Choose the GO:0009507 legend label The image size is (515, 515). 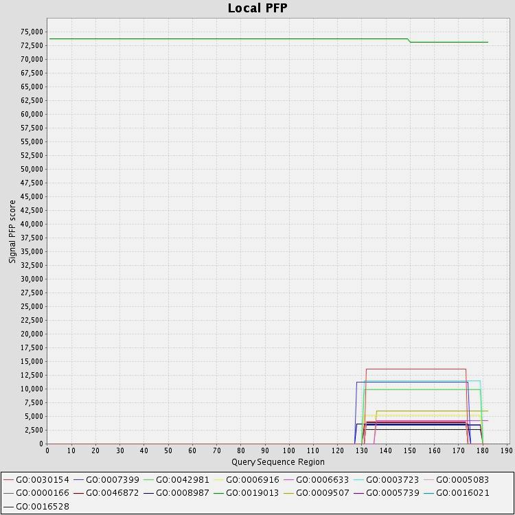tap(317, 493)
